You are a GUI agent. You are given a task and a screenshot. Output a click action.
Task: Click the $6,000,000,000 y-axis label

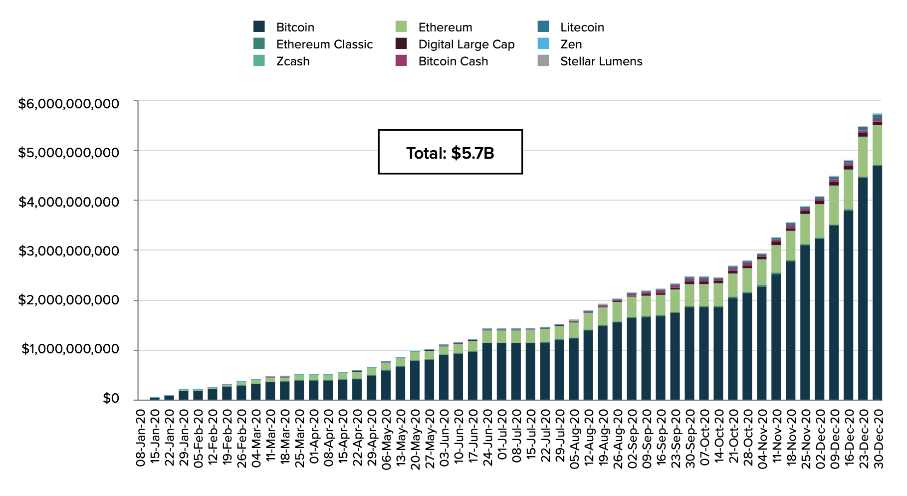click(x=68, y=104)
